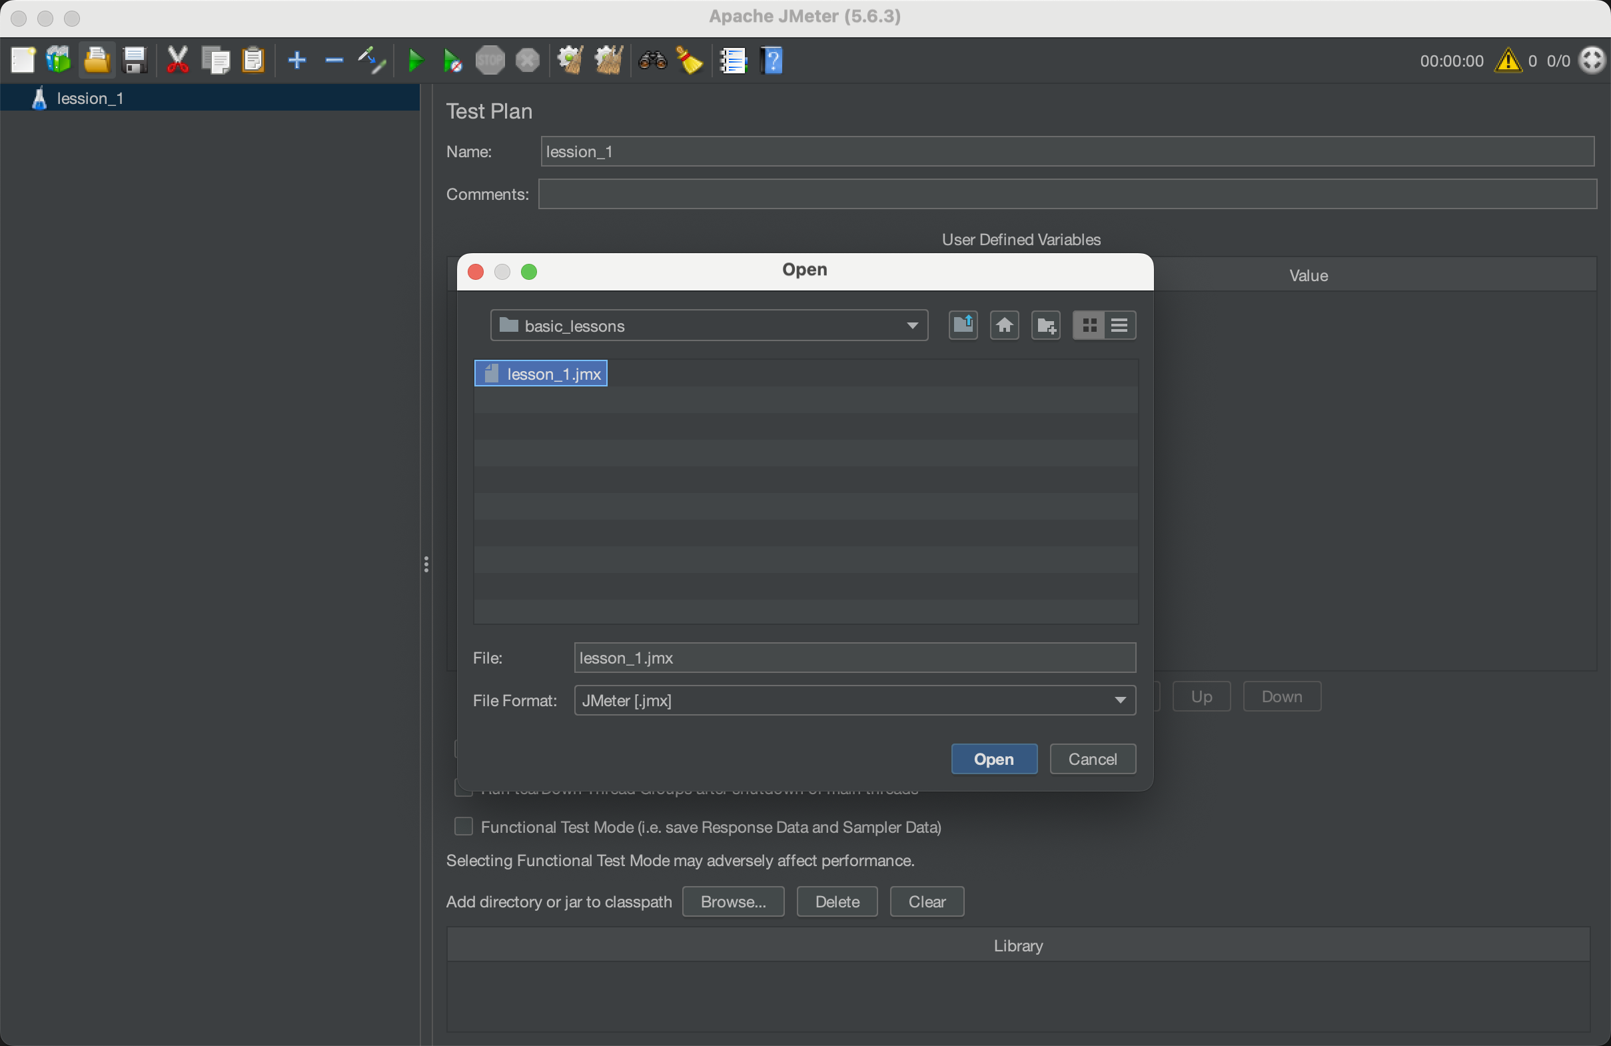Create new folder in Open dialog
This screenshot has height=1046, width=1611.
1046,326
